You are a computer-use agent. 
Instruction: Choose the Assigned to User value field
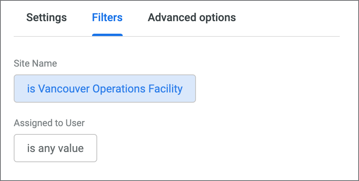[55, 148]
